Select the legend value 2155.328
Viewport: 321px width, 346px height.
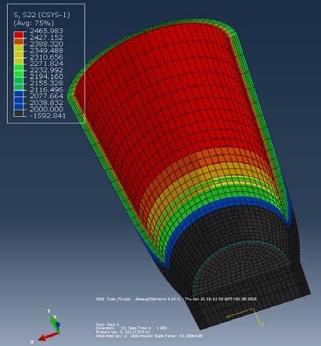click(x=46, y=83)
